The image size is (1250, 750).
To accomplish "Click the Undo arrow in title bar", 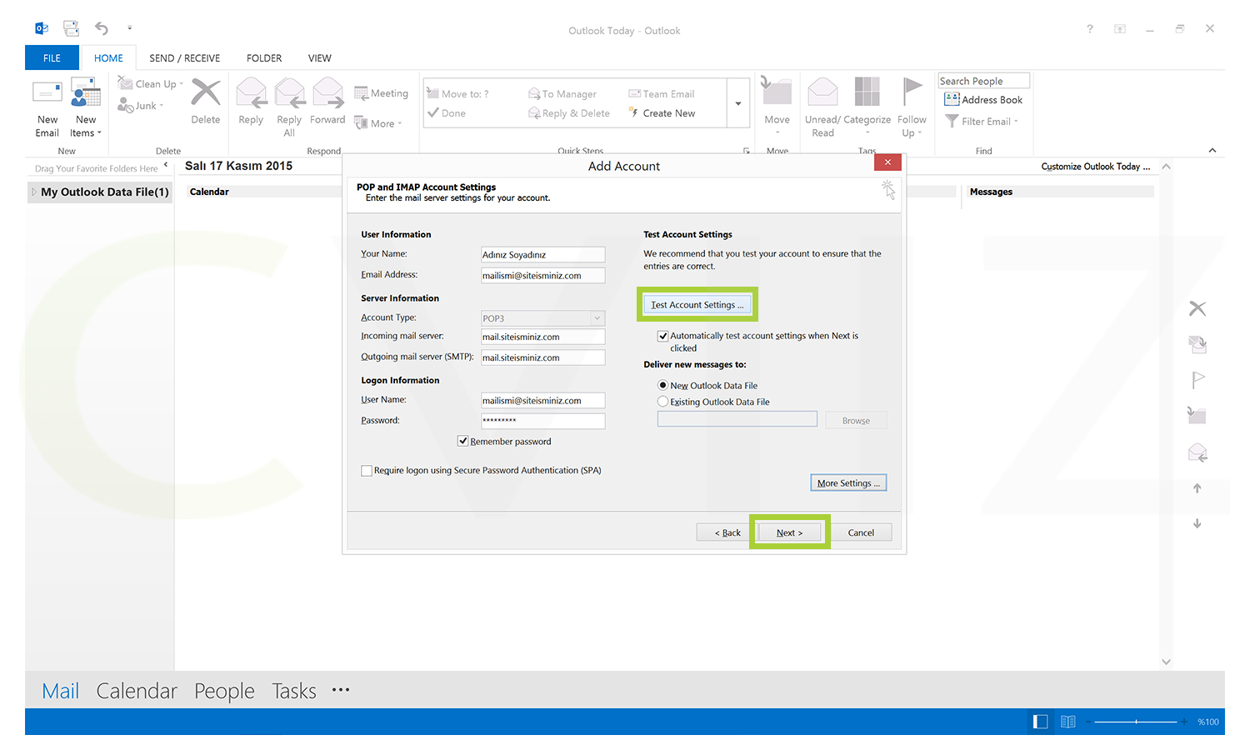I will pyautogui.click(x=102, y=28).
